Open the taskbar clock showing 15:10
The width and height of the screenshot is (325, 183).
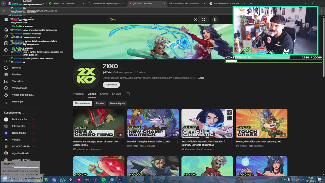pos(311,180)
